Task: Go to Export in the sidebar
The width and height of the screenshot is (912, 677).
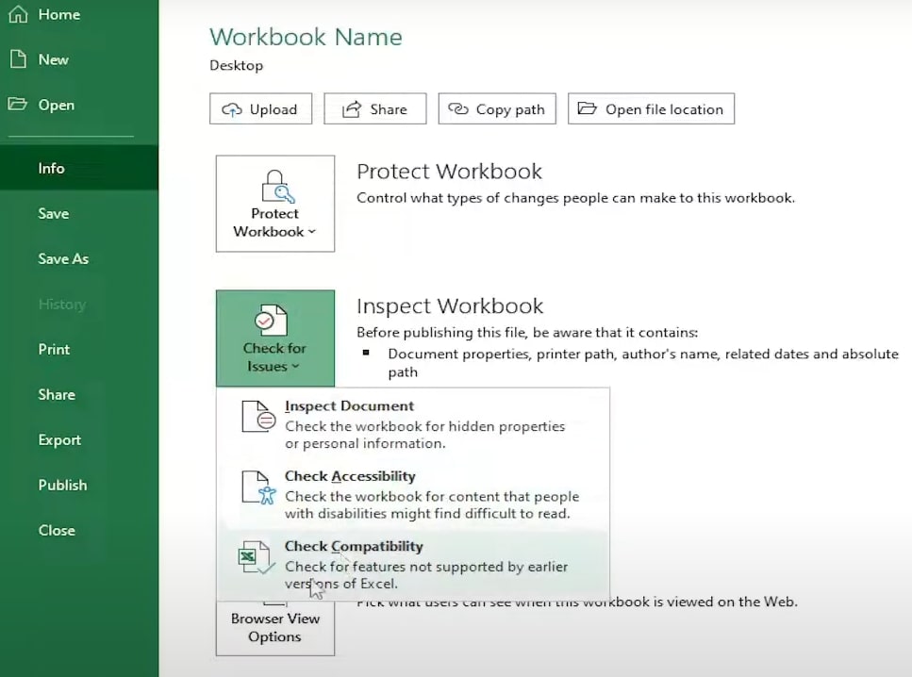Action: [59, 439]
